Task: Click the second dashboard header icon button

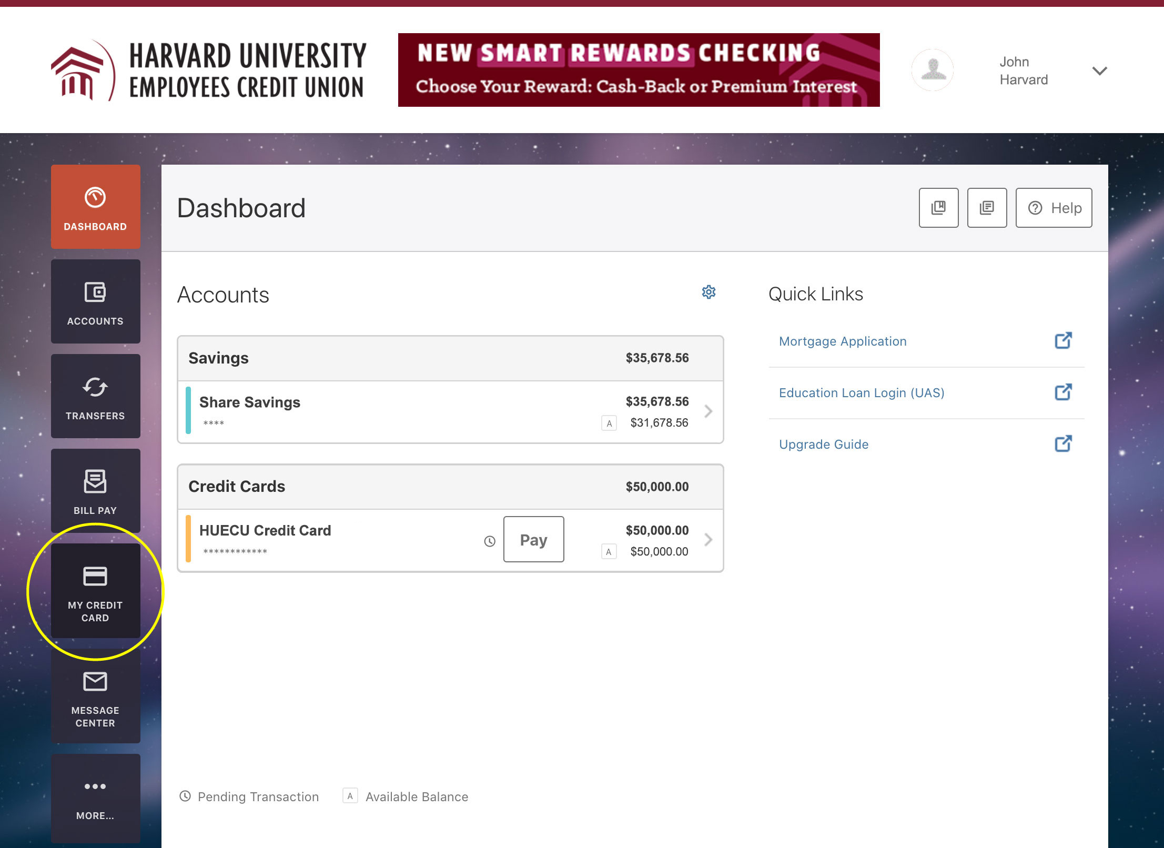Action: pos(987,208)
